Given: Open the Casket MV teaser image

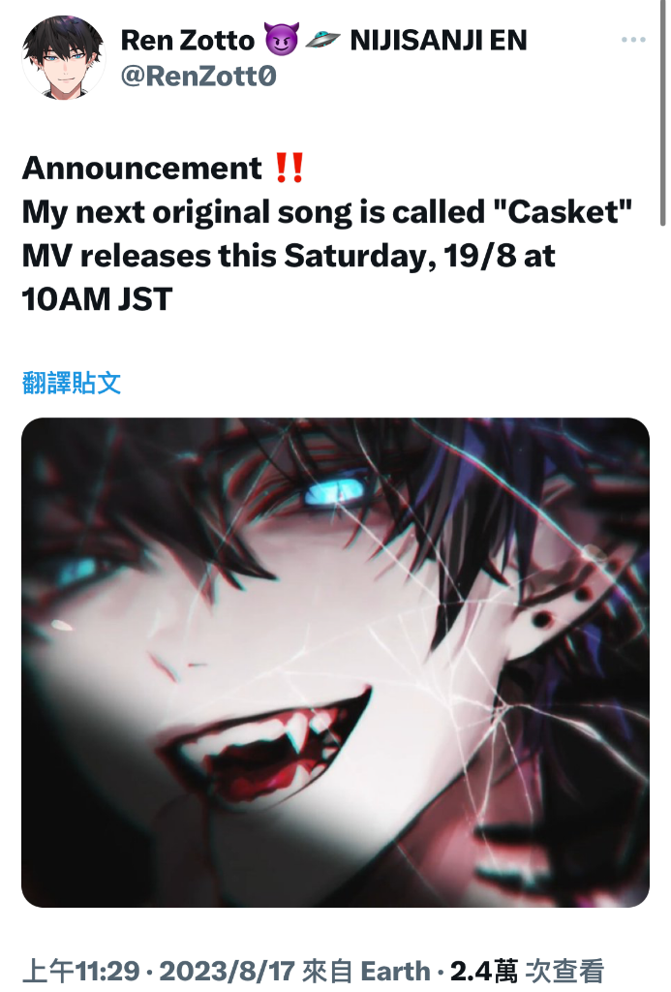Looking at the screenshot, I should click(x=335, y=662).
